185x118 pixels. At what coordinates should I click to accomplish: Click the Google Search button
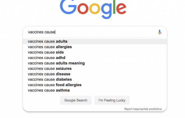click(76, 100)
